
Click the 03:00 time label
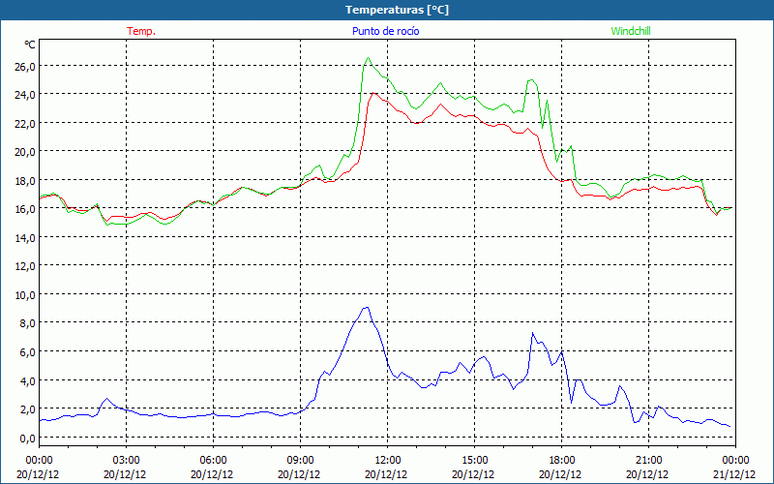coord(126,461)
